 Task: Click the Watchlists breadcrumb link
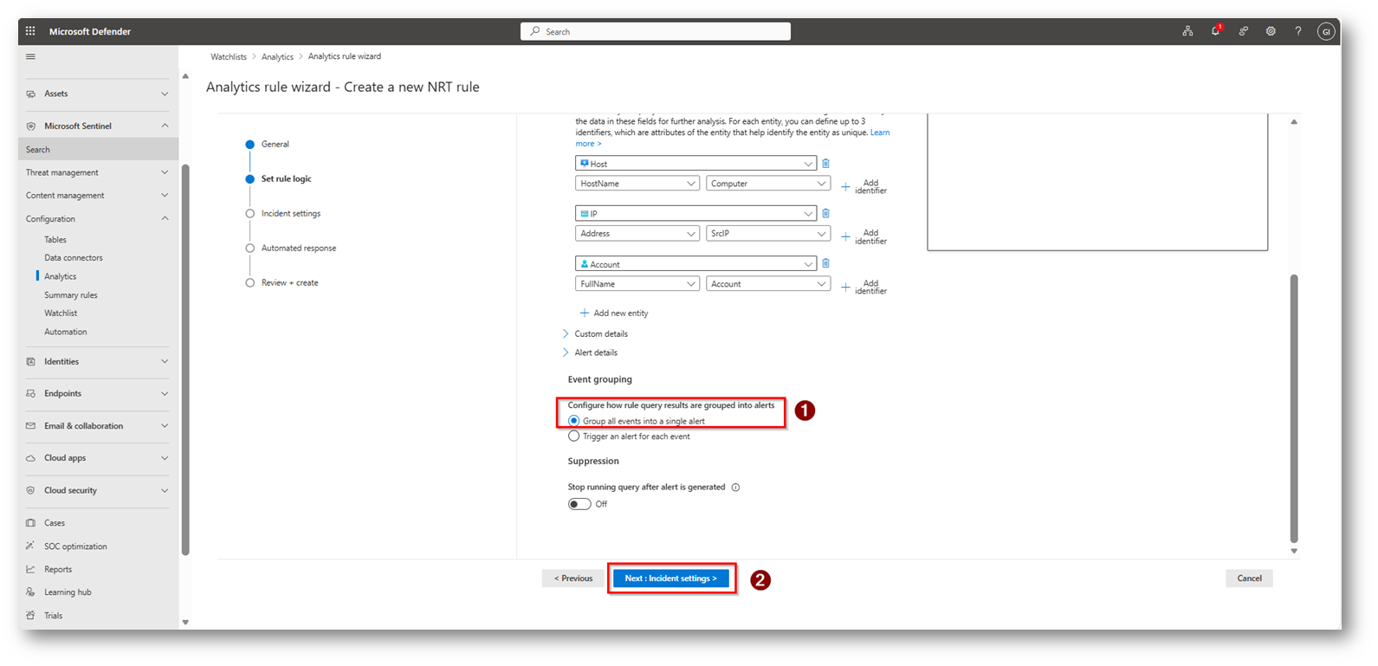click(x=229, y=57)
